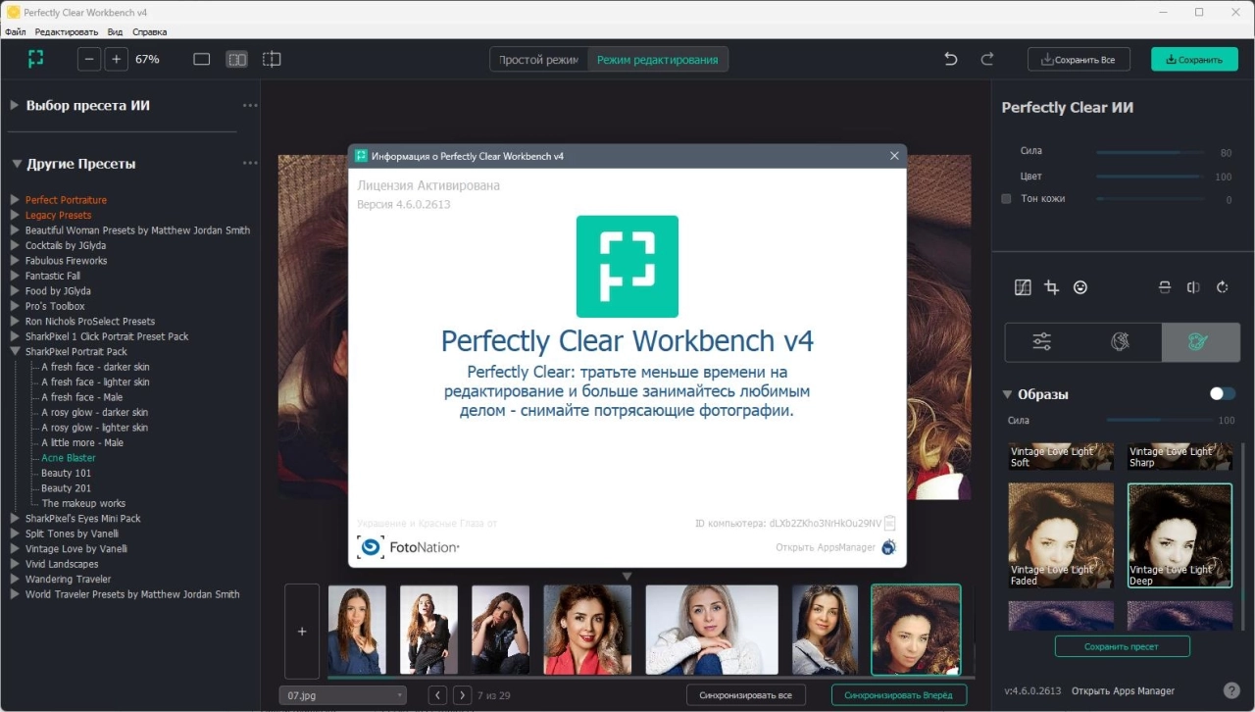Open the Вид menu

click(x=115, y=32)
